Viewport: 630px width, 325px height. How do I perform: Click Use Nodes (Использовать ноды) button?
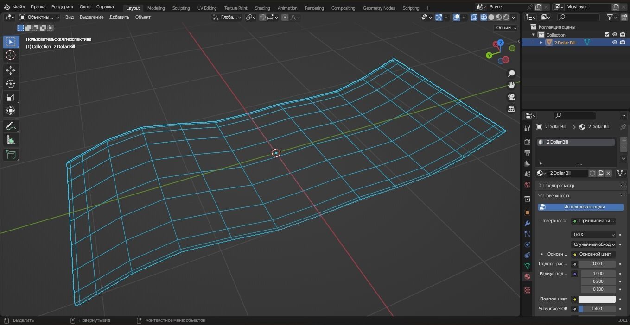[581, 207]
